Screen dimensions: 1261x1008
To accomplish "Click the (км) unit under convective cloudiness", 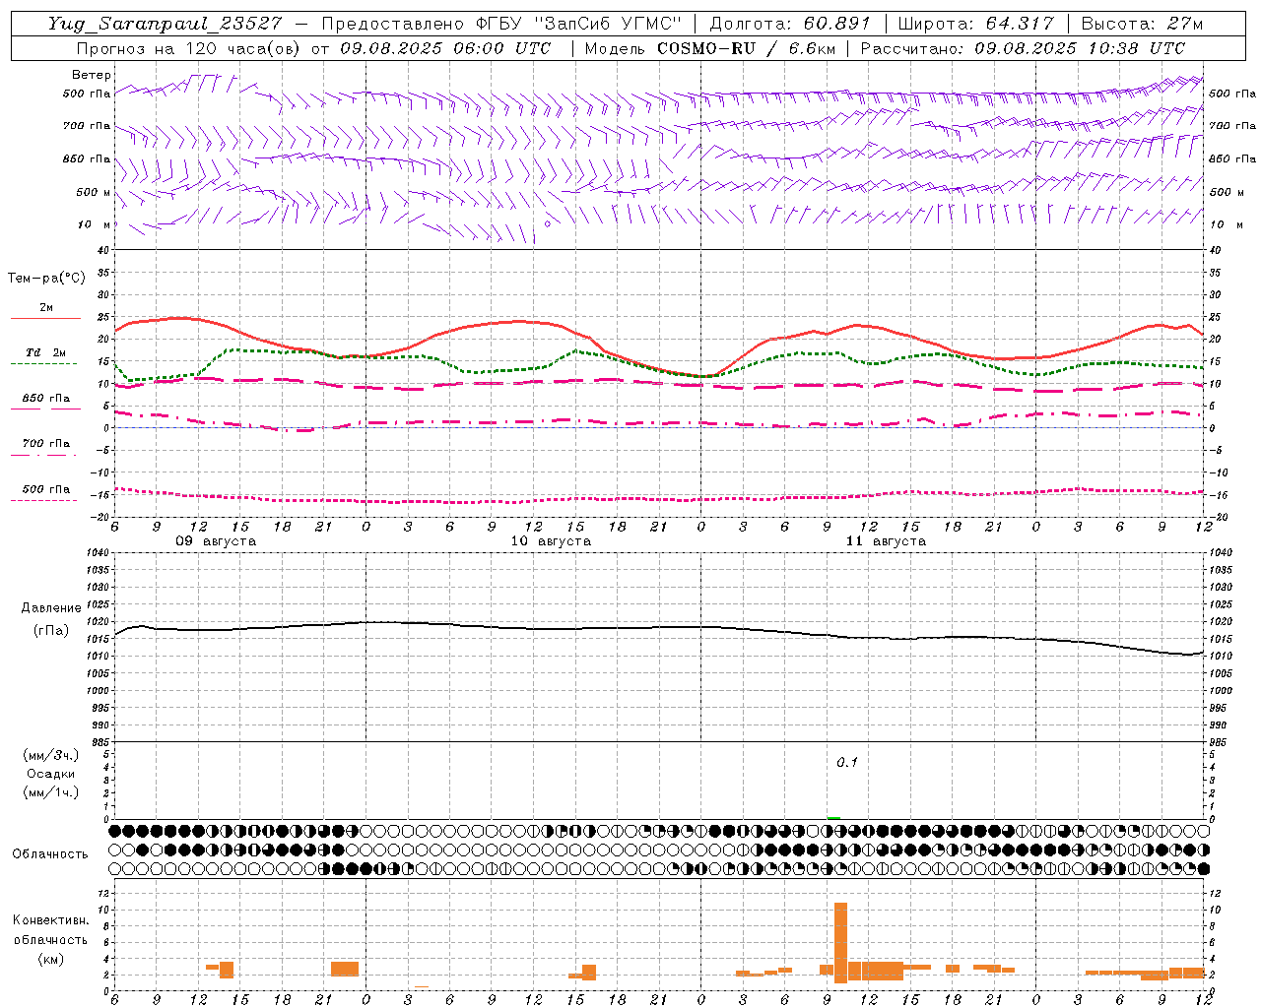I will [50, 959].
